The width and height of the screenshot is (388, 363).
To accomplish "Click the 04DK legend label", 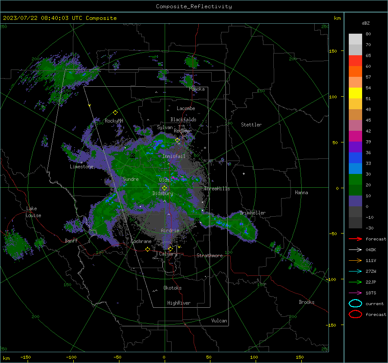I will click(x=371, y=250).
